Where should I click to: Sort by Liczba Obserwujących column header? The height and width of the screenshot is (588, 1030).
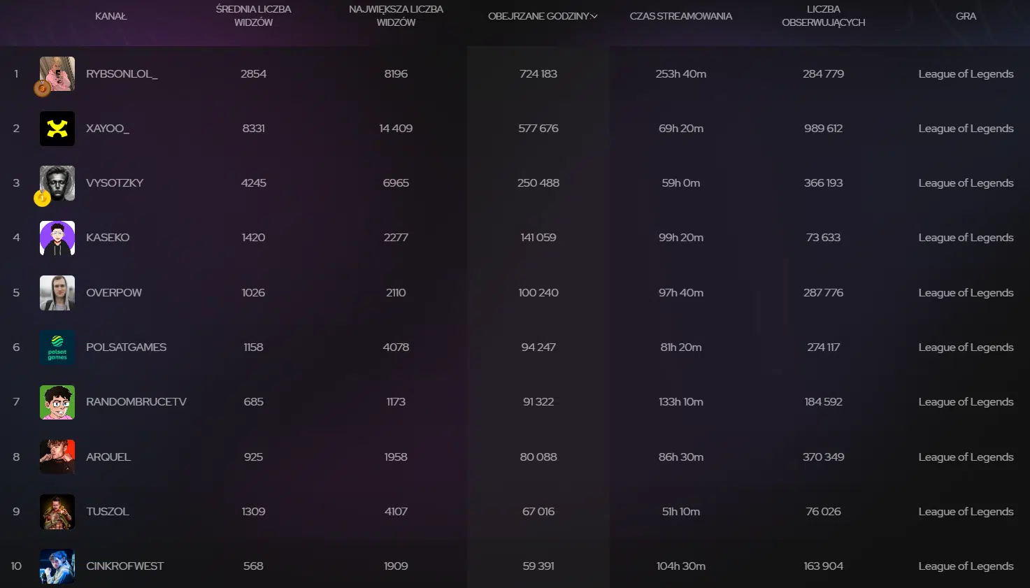(823, 15)
